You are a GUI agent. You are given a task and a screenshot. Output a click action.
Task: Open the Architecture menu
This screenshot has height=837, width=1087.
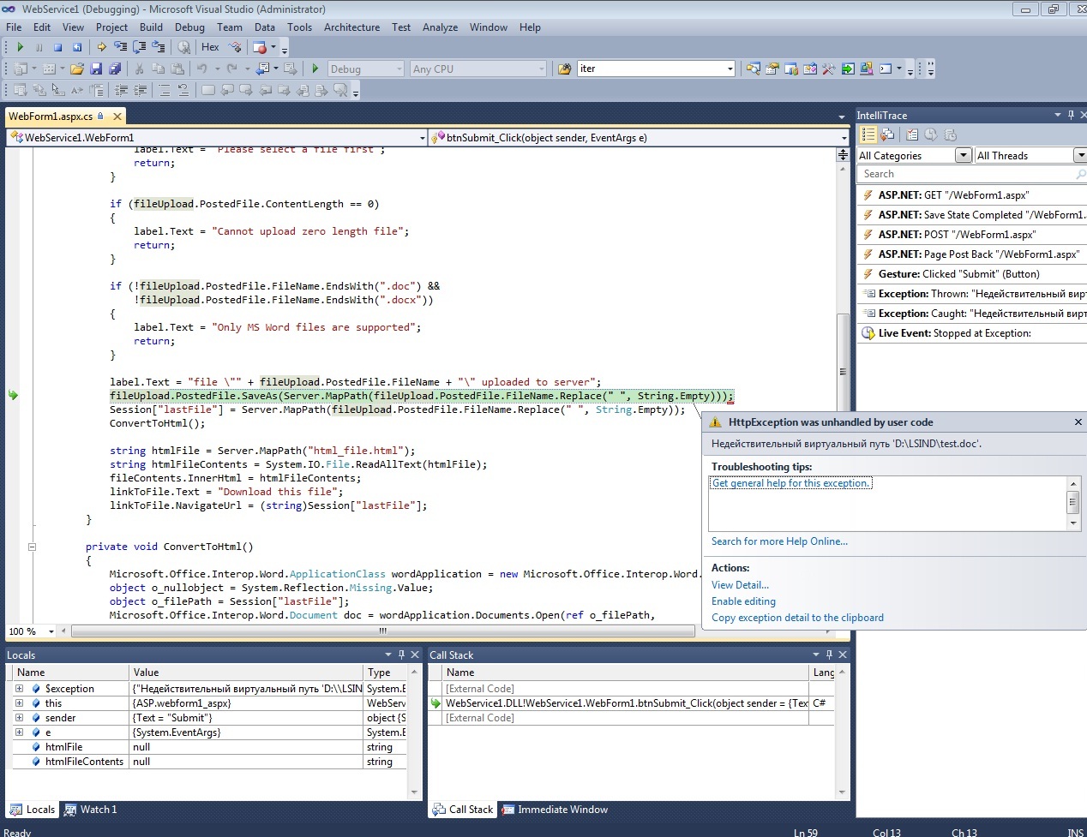(351, 27)
